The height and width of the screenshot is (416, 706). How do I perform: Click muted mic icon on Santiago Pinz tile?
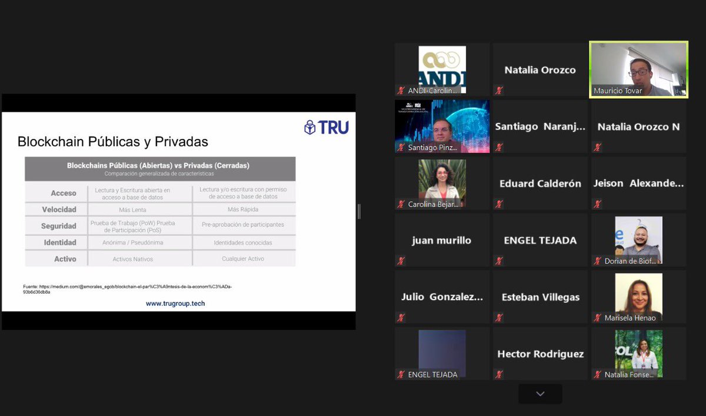tap(401, 147)
